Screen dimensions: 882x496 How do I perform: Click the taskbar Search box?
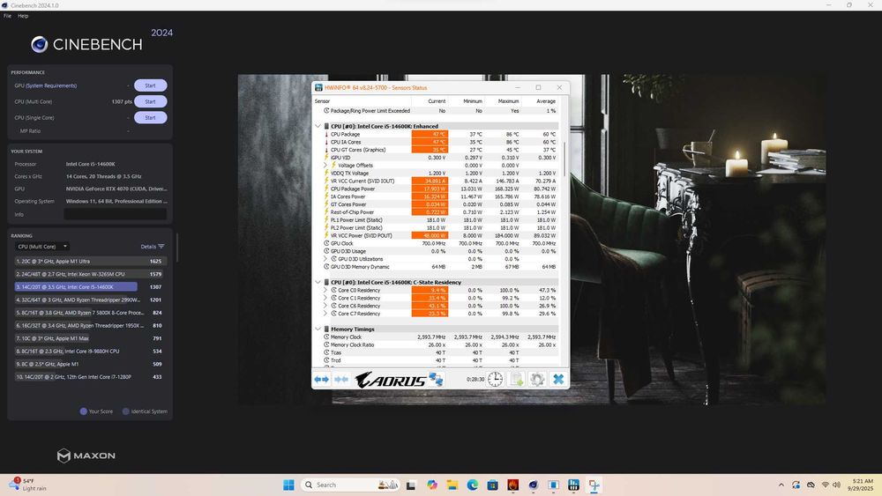pos(351,485)
